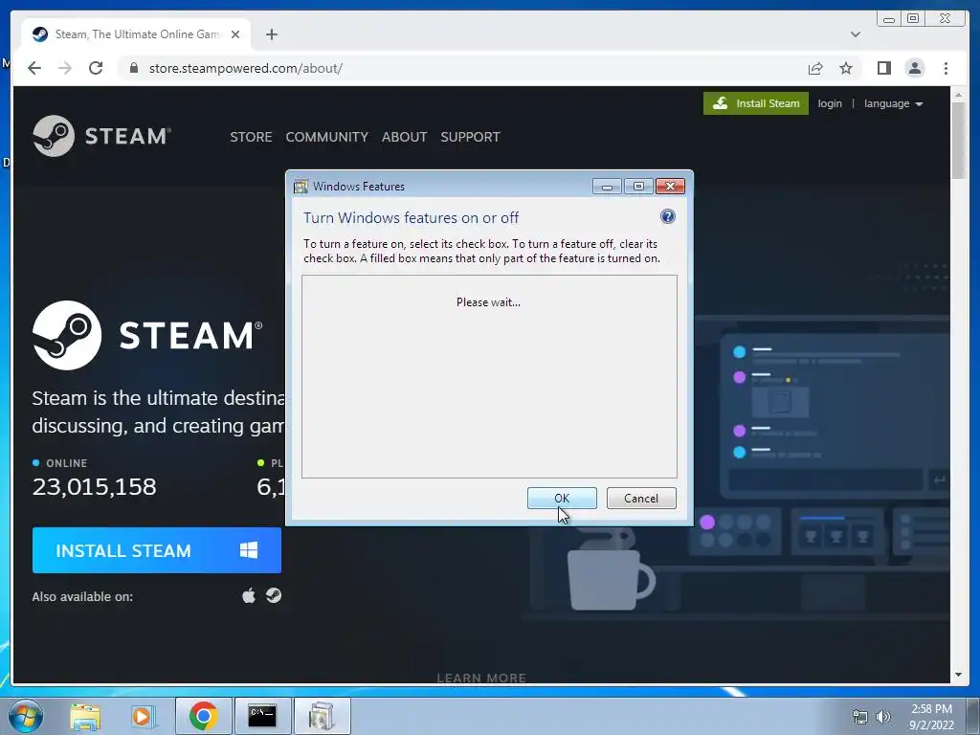The height and width of the screenshot is (735, 980).
Task: Open Windows Media Player from taskbar
Action: point(143,716)
